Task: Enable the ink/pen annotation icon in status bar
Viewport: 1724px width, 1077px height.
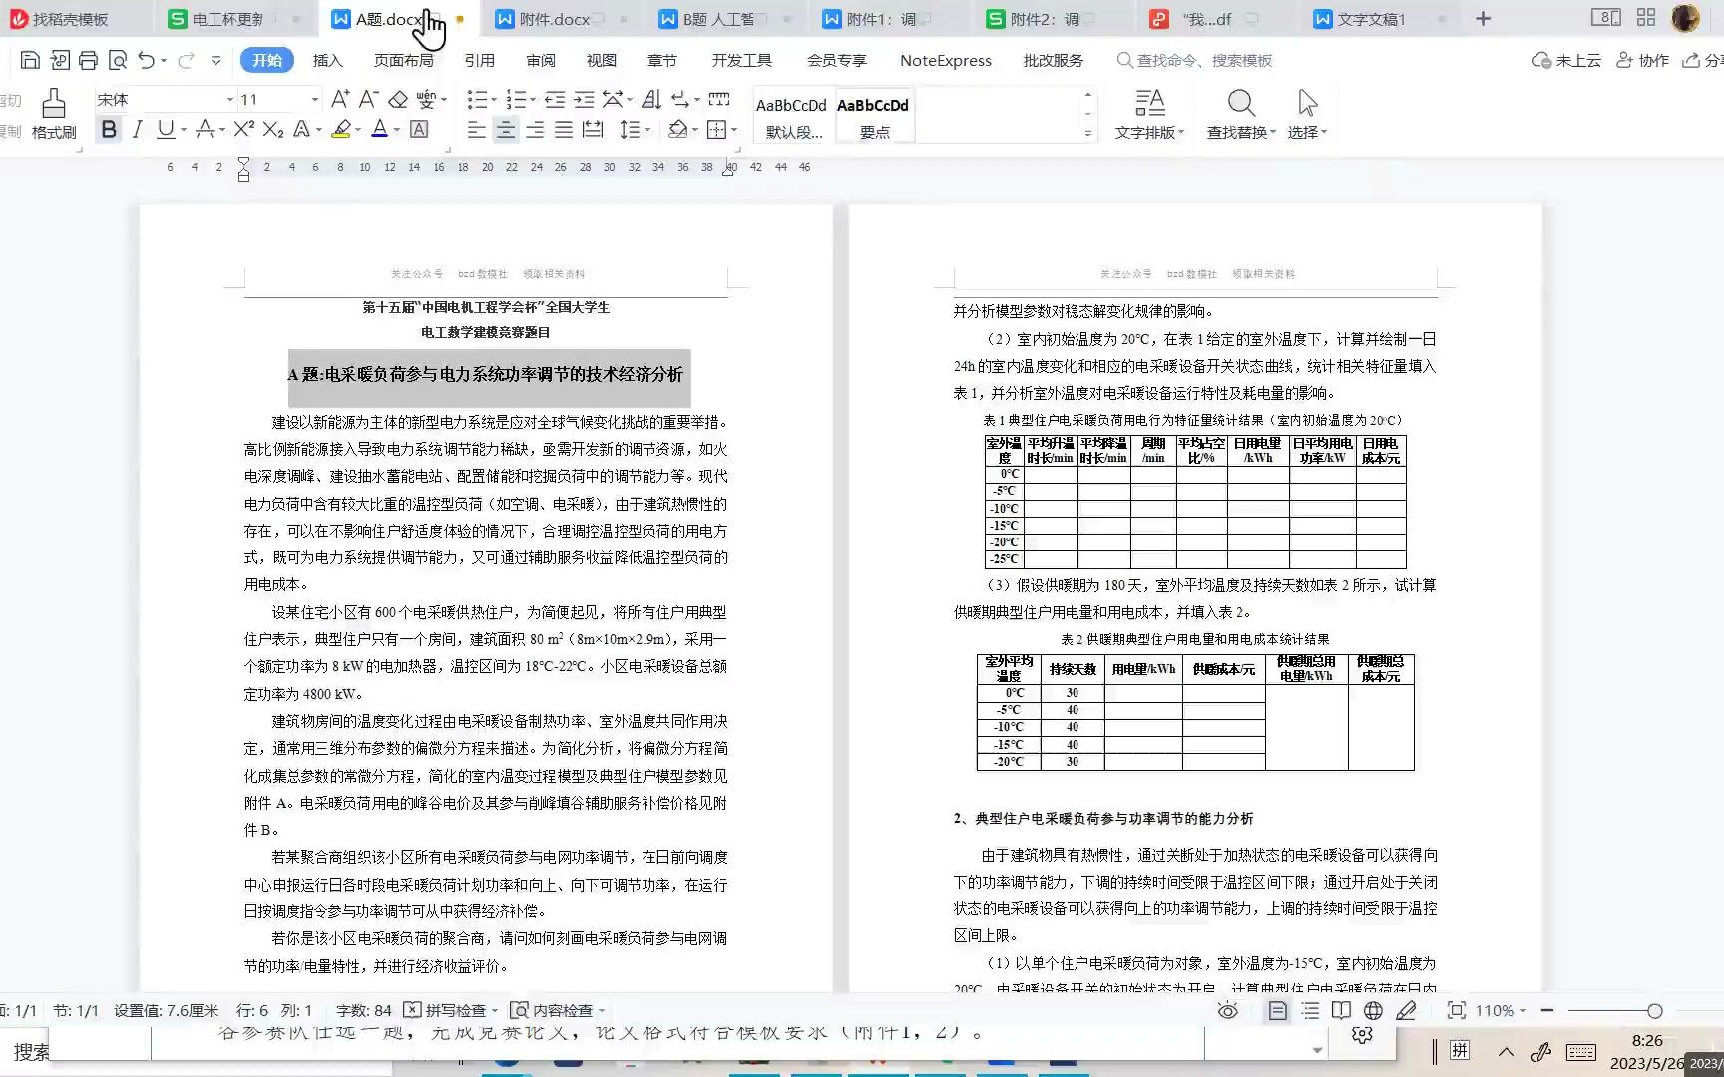Action: coord(1407,1010)
